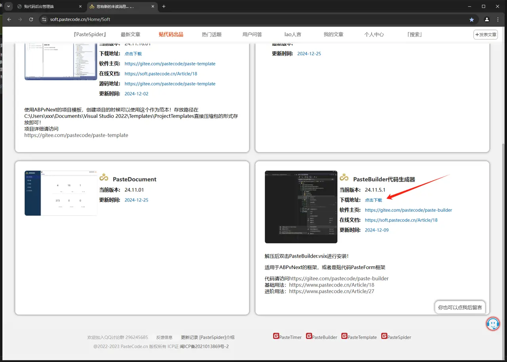Go forward one page in the browser
Image resolution: width=507 pixels, height=362 pixels.
pyautogui.click(x=20, y=19)
